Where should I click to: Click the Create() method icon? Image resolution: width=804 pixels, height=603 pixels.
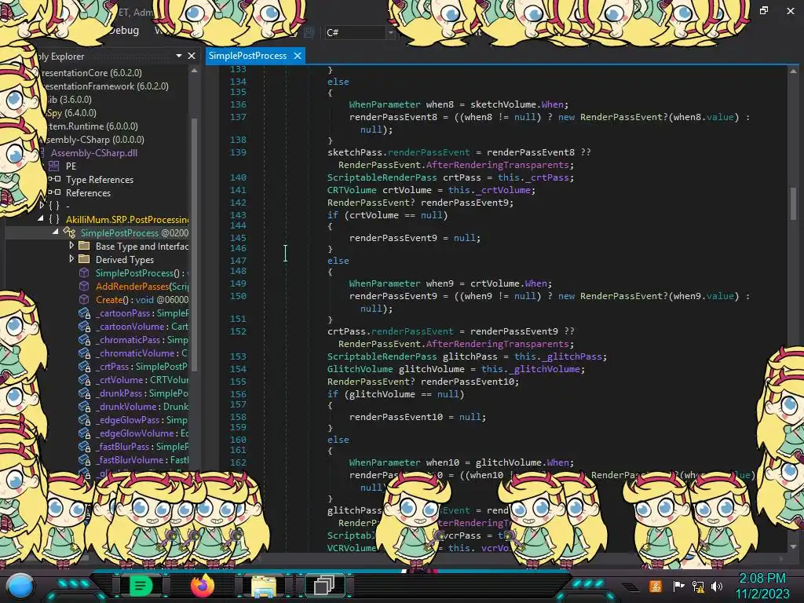coord(84,299)
